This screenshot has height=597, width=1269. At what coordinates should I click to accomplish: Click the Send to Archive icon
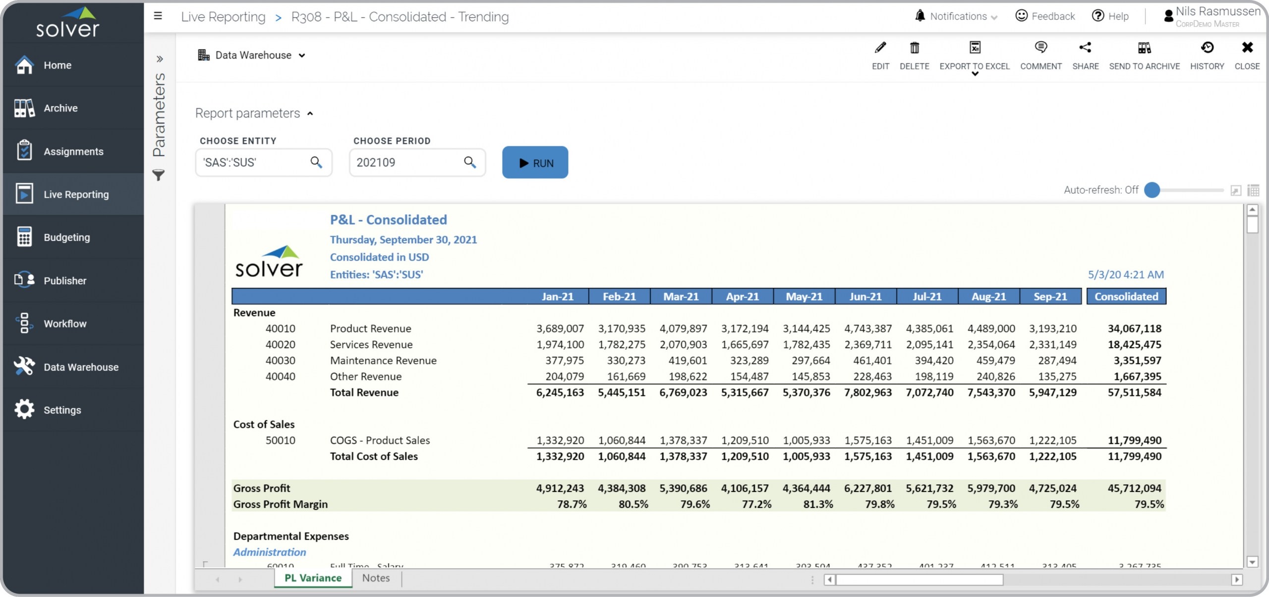tap(1144, 48)
